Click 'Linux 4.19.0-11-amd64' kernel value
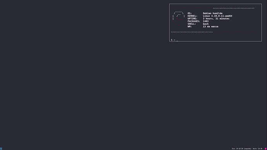This screenshot has width=267, height=150. pyautogui.click(x=217, y=16)
